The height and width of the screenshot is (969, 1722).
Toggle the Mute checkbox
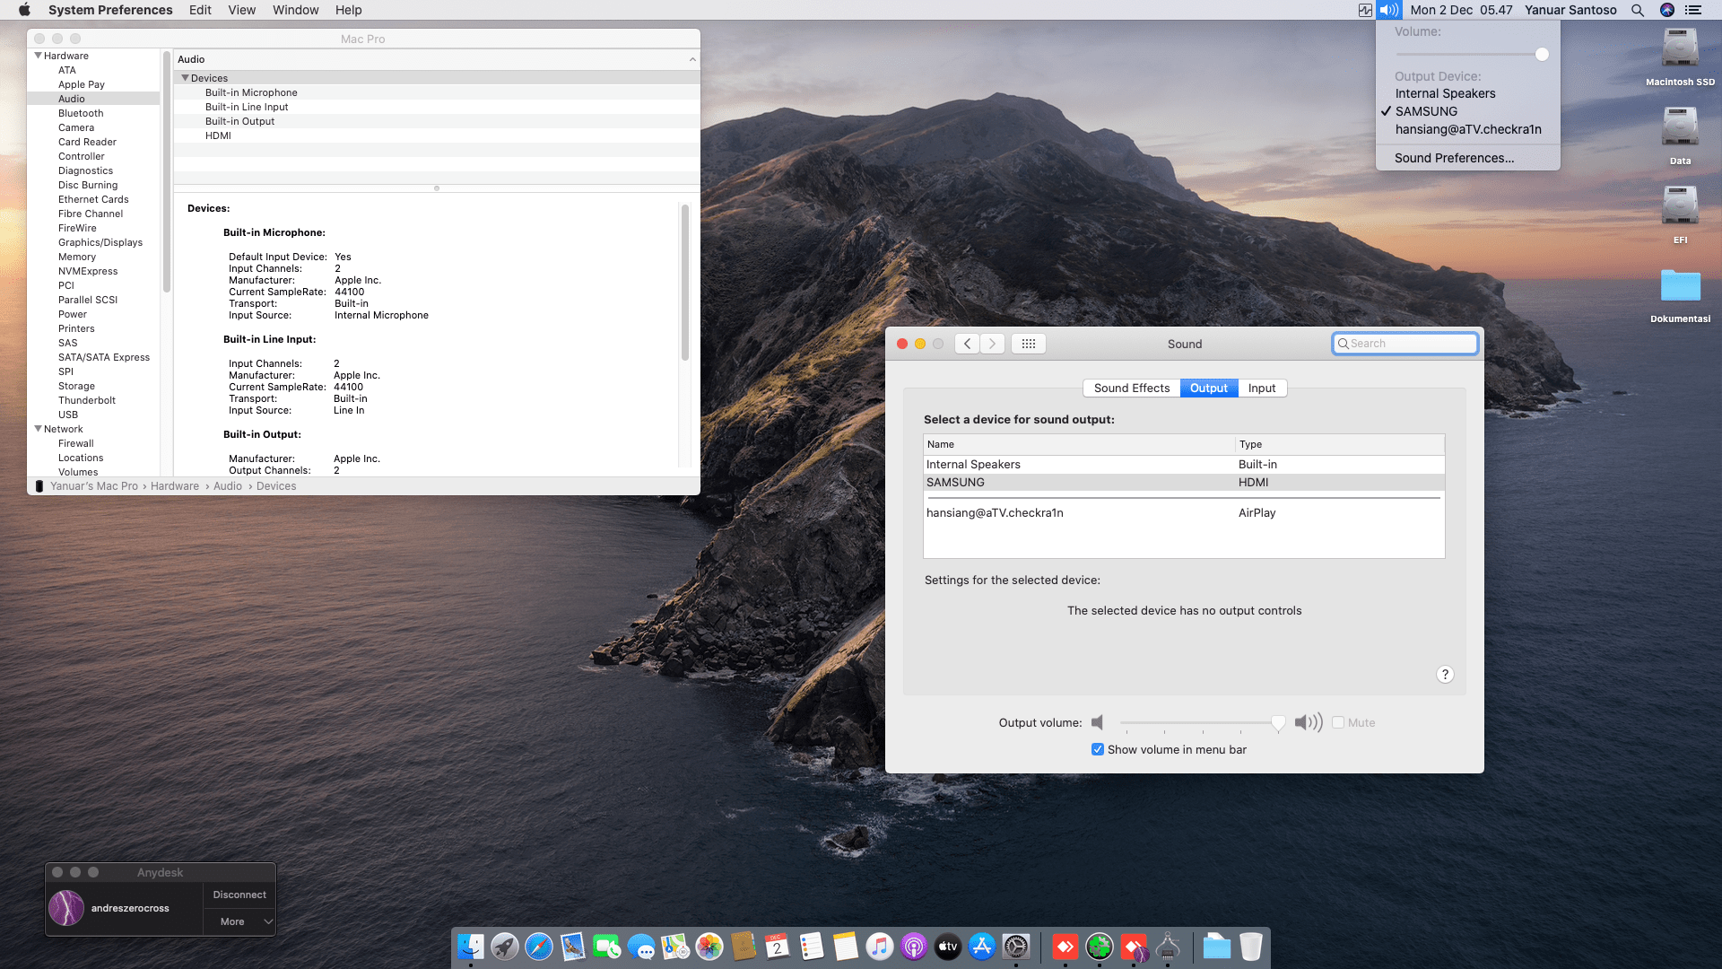pyautogui.click(x=1338, y=722)
